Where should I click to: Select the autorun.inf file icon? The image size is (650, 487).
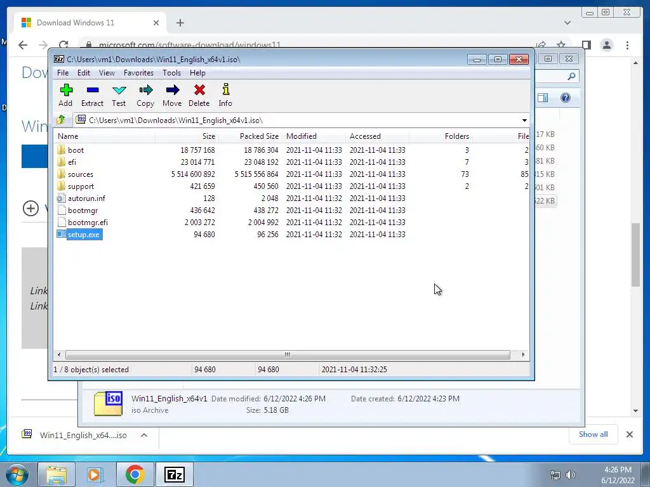pyautogui.click(x=62, y=198)
